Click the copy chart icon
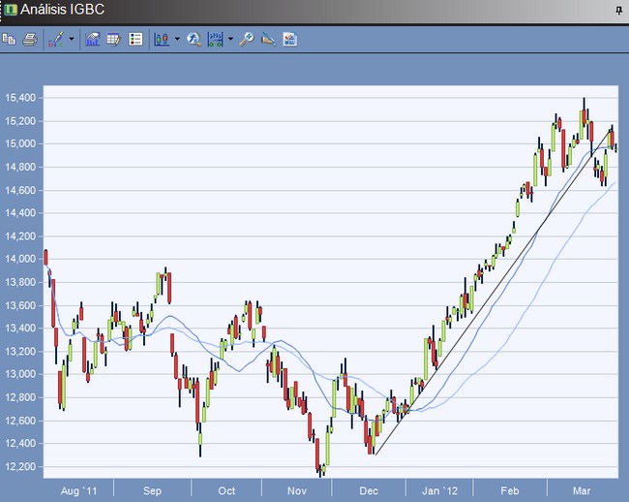 click(10, 40)
